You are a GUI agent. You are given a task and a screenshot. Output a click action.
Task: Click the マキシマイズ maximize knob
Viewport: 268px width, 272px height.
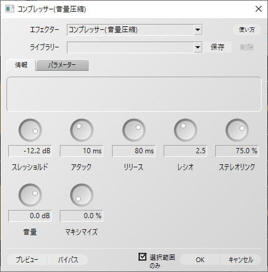pyautogui.click(x=82, y=195)
